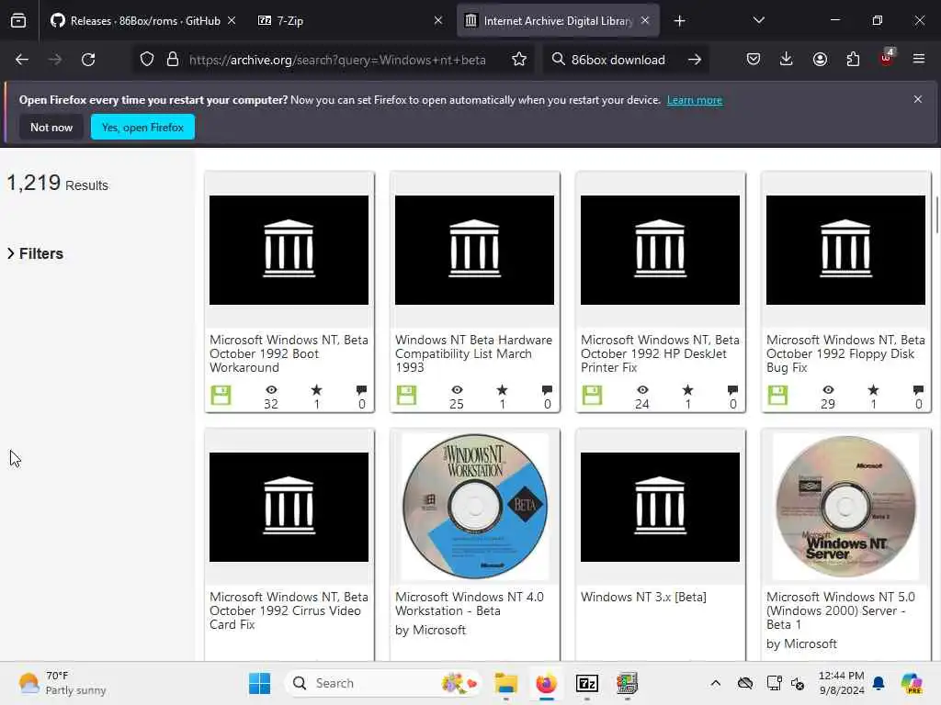Screen dimensions: 941x705
Task: Click the by Microsoft text under NT 4.0 Workstation
Action: click(430, 630)
